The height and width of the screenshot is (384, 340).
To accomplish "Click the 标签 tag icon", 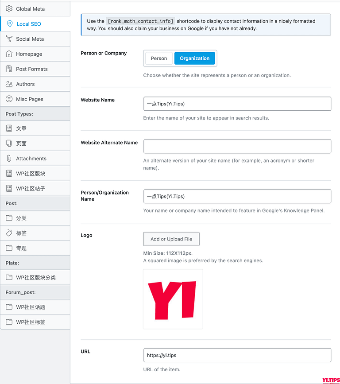I will click(9, 233).
